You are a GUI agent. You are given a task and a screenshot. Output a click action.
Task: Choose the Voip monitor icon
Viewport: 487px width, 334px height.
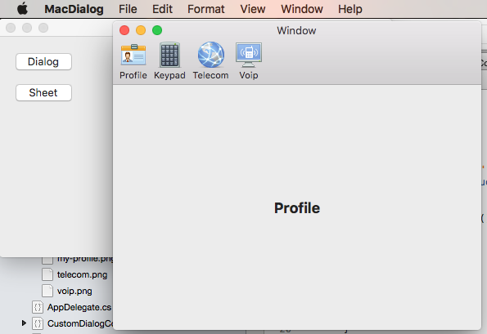[x=249, y=55]
